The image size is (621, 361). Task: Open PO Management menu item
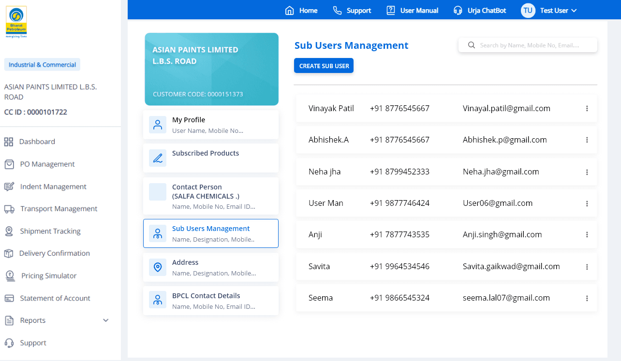(47, 164)
